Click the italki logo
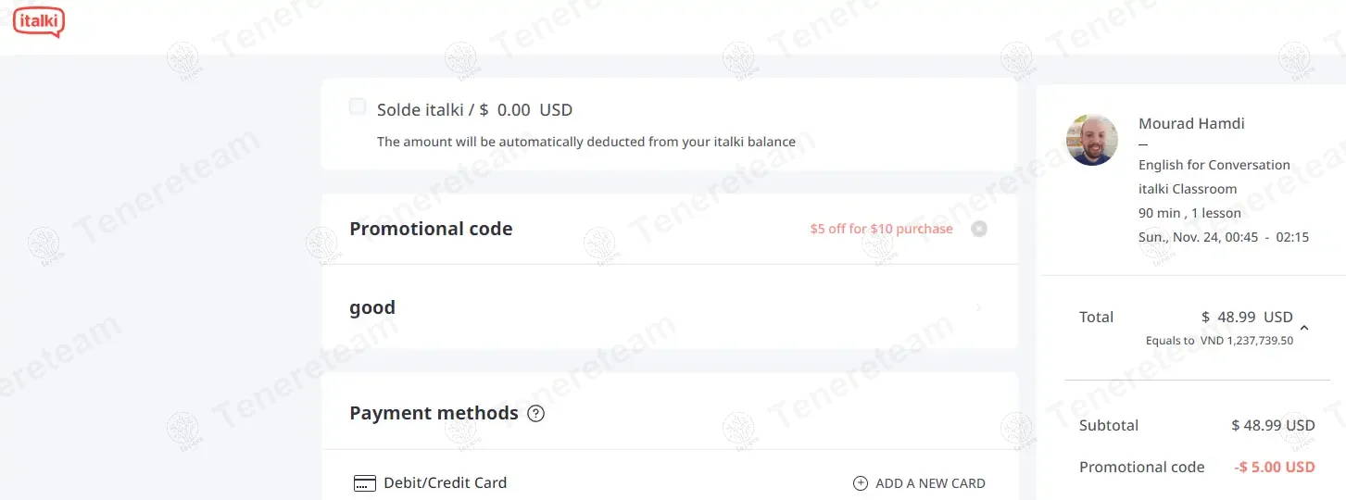The image size is (1346, 500). click(39, 20)
